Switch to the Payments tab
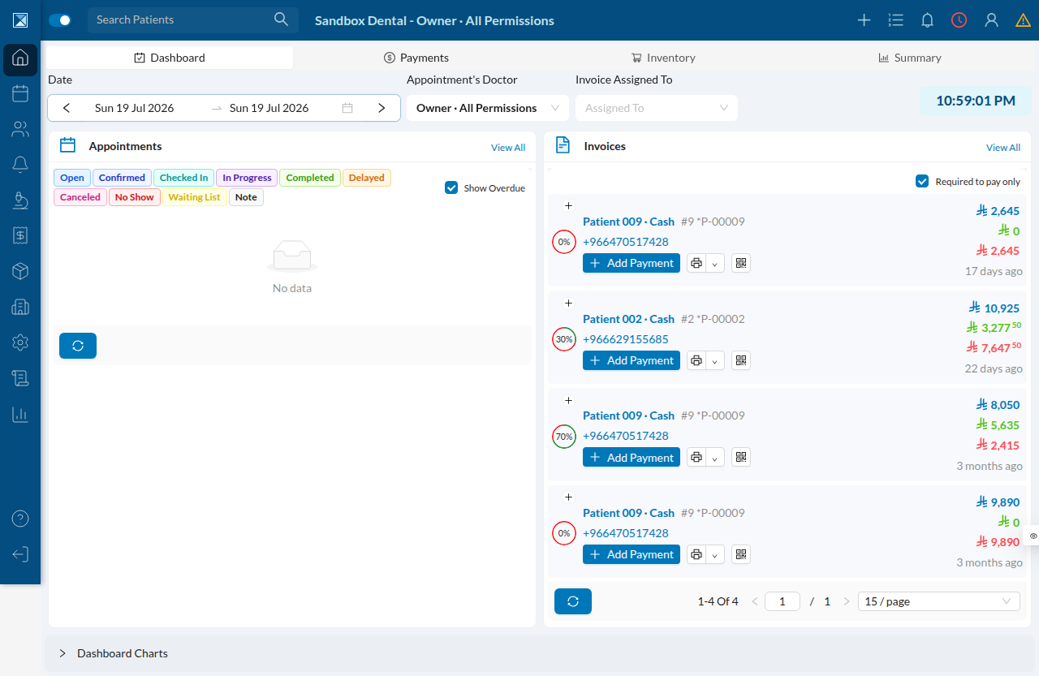 [x=416, y=58]
